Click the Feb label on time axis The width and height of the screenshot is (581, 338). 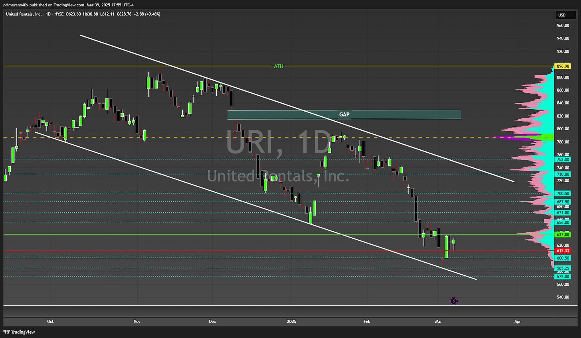pyautogui.click(x=367, y=321)
